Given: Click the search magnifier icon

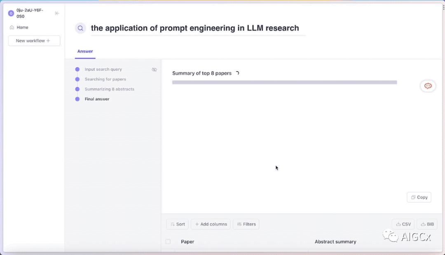Looking at the screenshot, I should (80, 28).
